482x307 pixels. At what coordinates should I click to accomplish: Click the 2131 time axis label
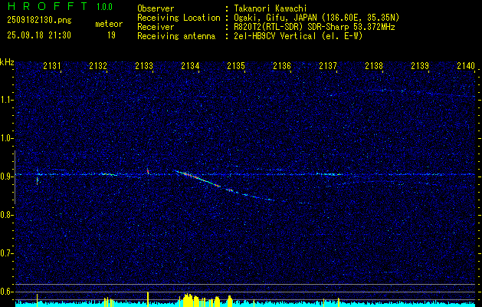click(x=52, y=65)
